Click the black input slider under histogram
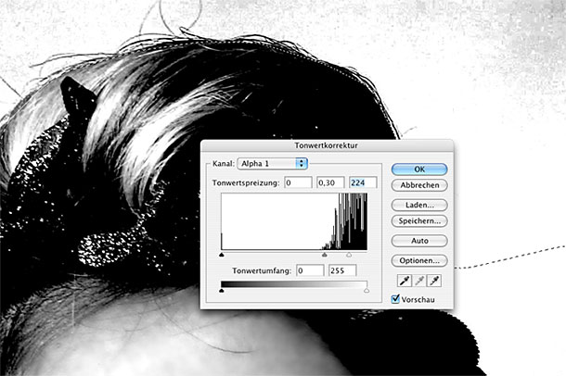The width and height of the screenshot is (566, 376). pyautogui.click(x=222, y=255)
